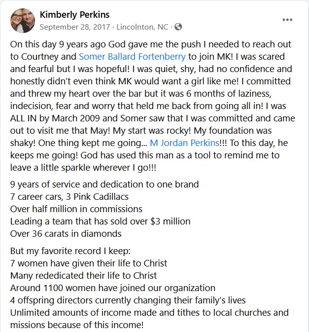Click the '9 years of service and dedication' line
Image resolution: width=309 pixels, height=332 pixels.
tap(104, 184)
